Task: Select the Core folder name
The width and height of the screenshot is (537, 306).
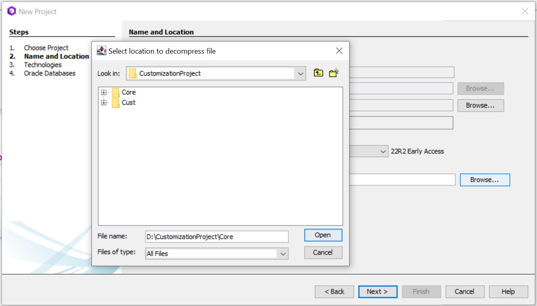Action: [129, 92]
